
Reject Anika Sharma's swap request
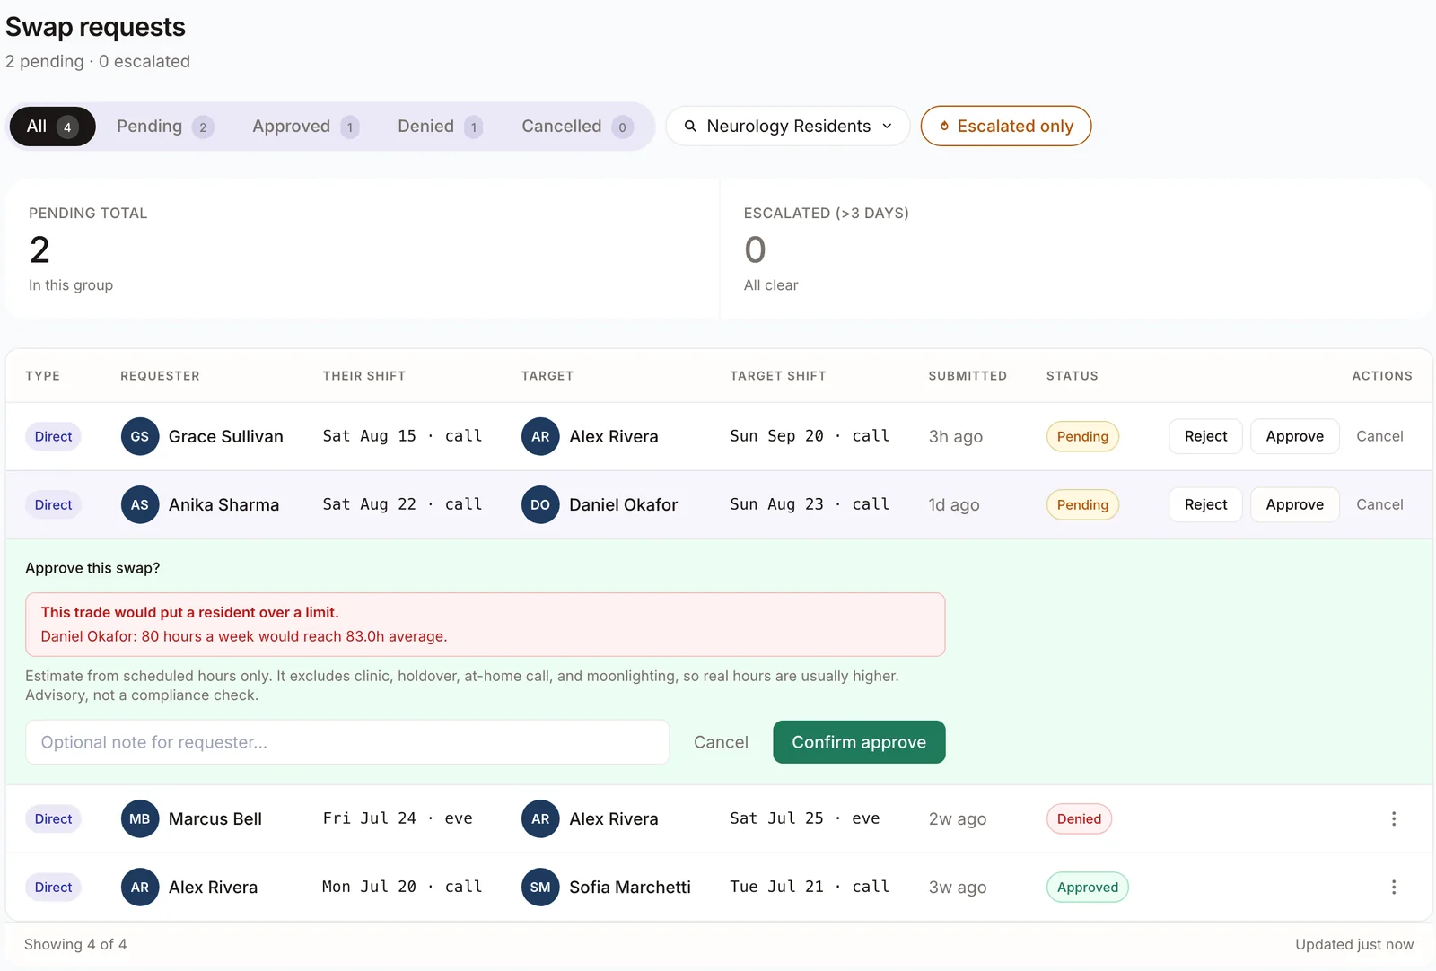tap(1205, 504)
